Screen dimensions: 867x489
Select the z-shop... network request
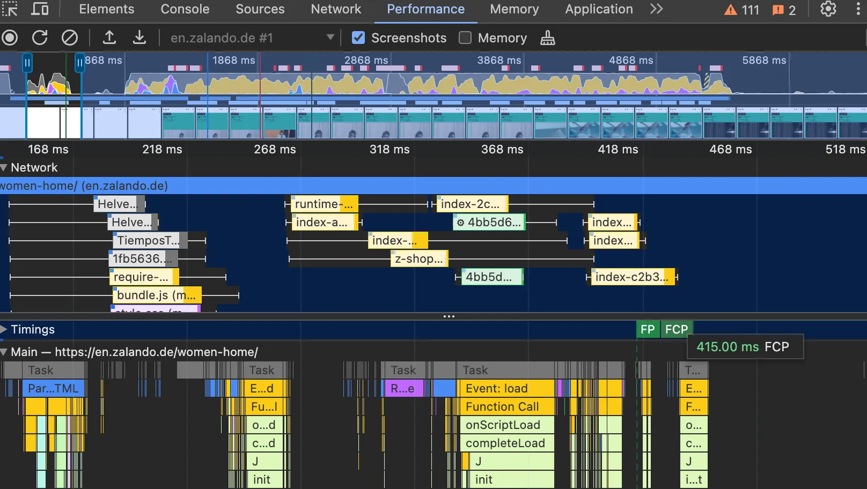(x=419, y=258)
